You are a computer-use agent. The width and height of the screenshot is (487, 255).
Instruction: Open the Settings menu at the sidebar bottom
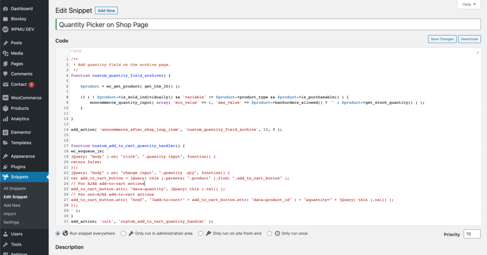(x=24, y=253)
